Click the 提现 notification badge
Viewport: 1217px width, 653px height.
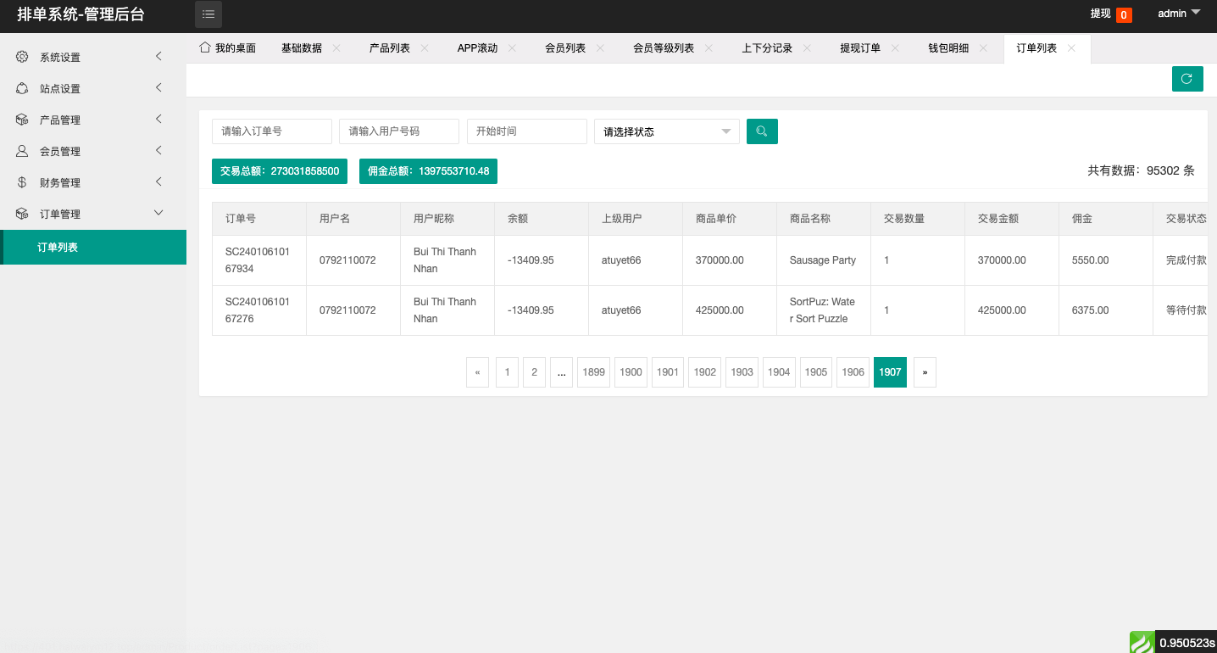[1123, 14]
